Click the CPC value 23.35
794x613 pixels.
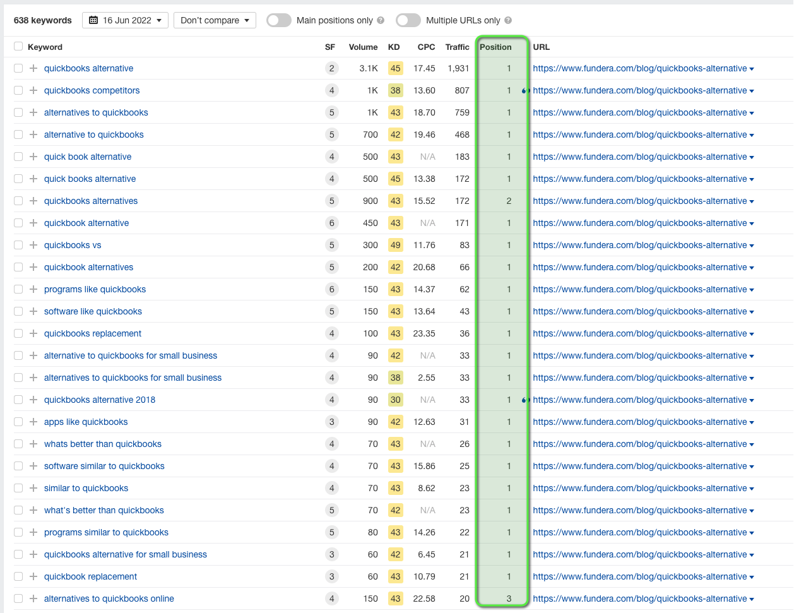[x=424, y=333]
